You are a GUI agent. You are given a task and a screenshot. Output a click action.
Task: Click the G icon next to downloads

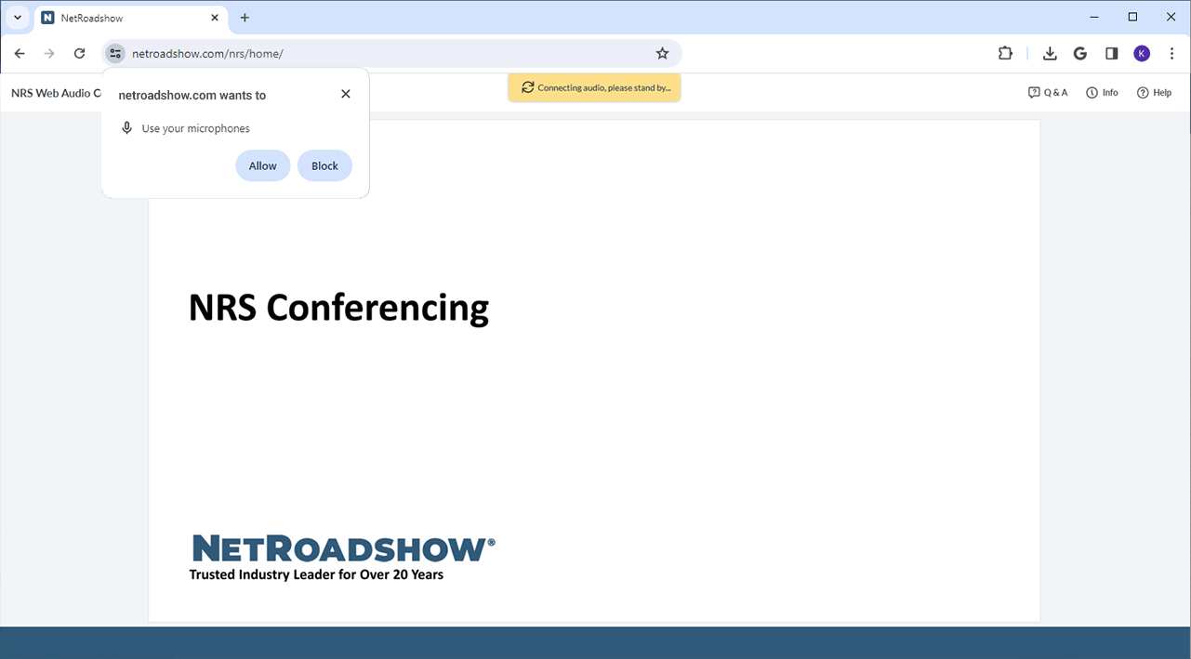(1079, 53)
